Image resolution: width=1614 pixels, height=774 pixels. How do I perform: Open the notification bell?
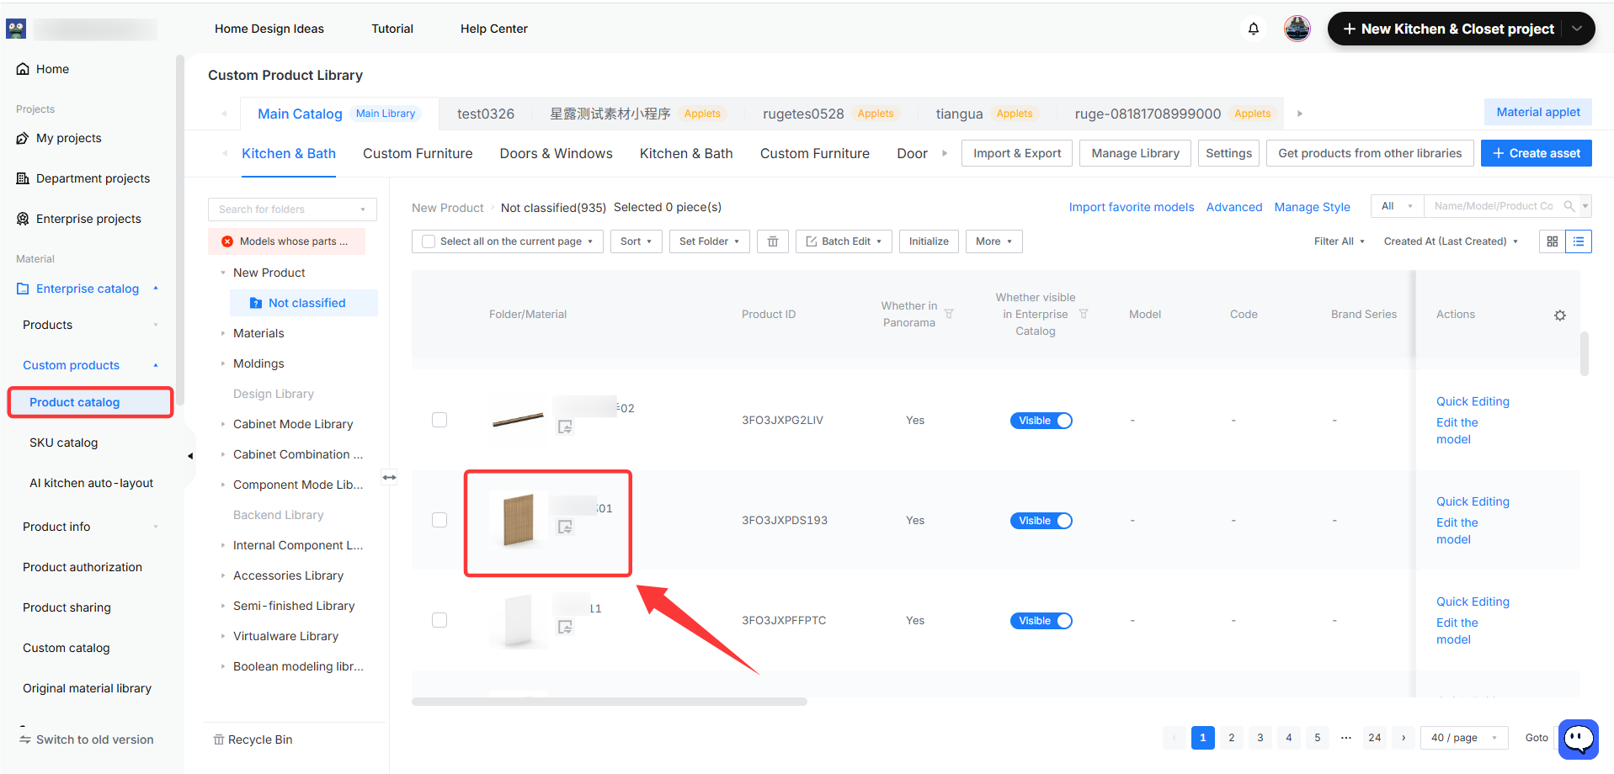(x=1254, y=29)
